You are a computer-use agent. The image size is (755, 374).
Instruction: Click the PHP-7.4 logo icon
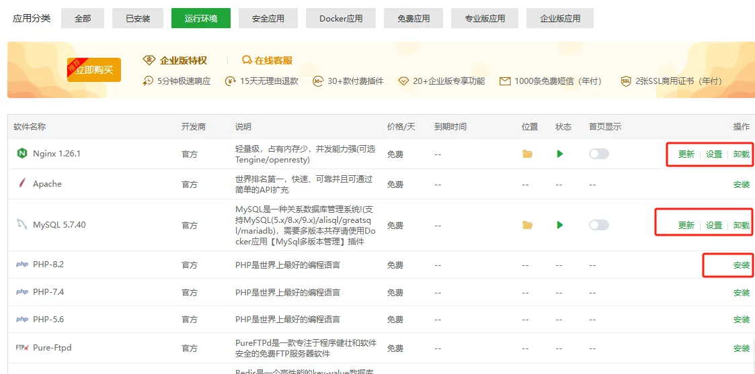[22, 292]
